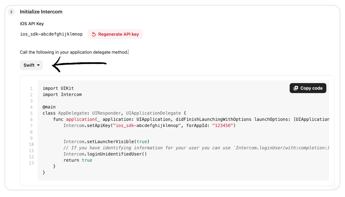Select the iOS API key value text
Image resolution: width=345 pixels, height=197 pixels.
pos(51,34)
